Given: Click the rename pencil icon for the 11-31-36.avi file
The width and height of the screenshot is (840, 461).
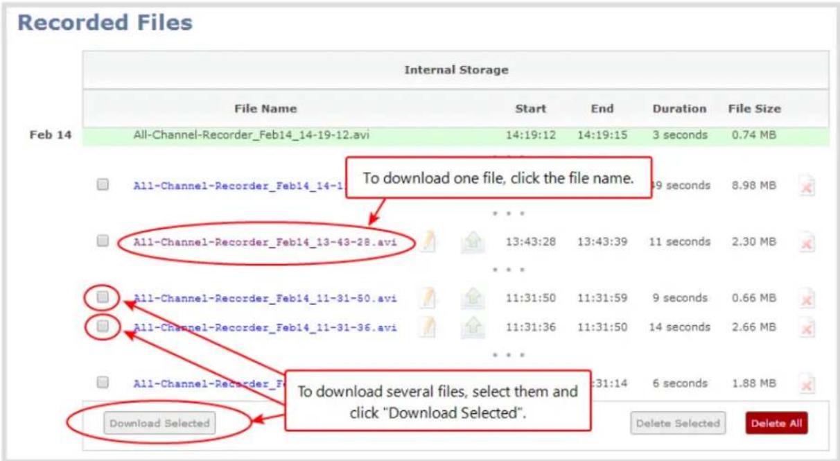Looking at the screenshot, I should [x=428, y=327].
